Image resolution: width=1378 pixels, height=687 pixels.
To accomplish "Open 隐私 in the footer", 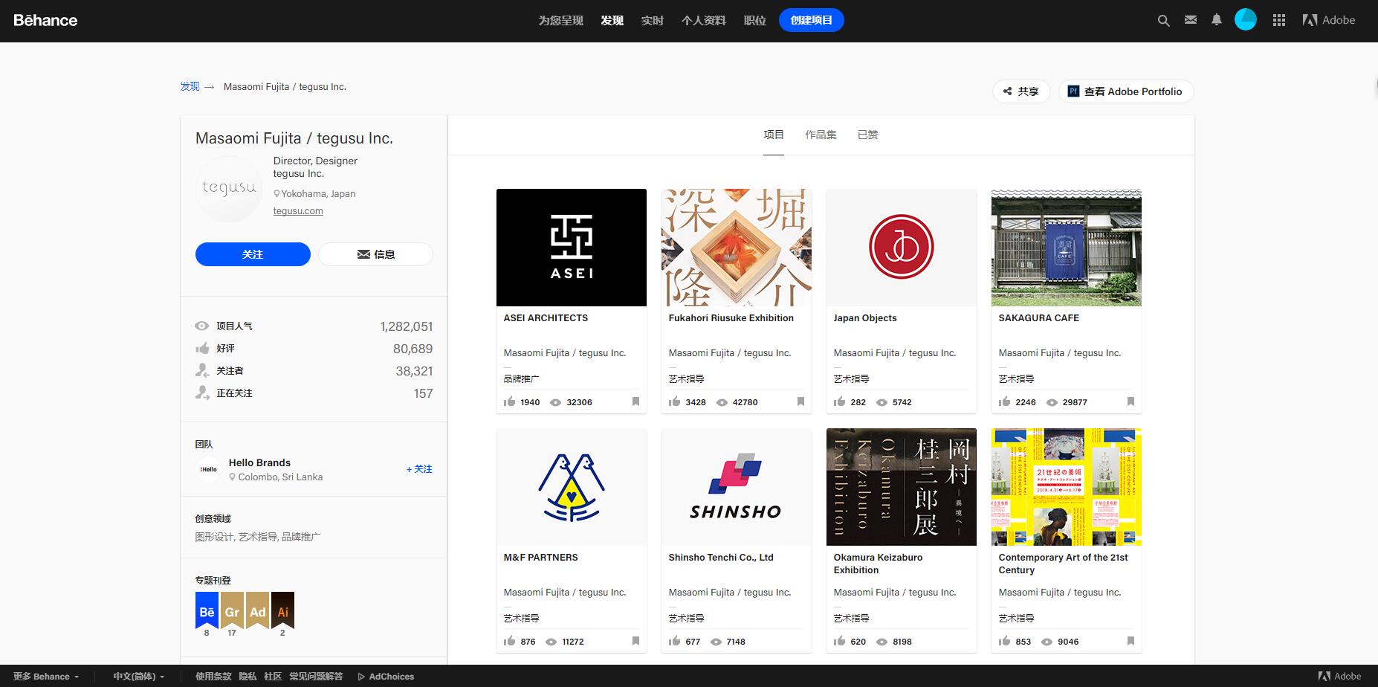I will click(248, 677).
